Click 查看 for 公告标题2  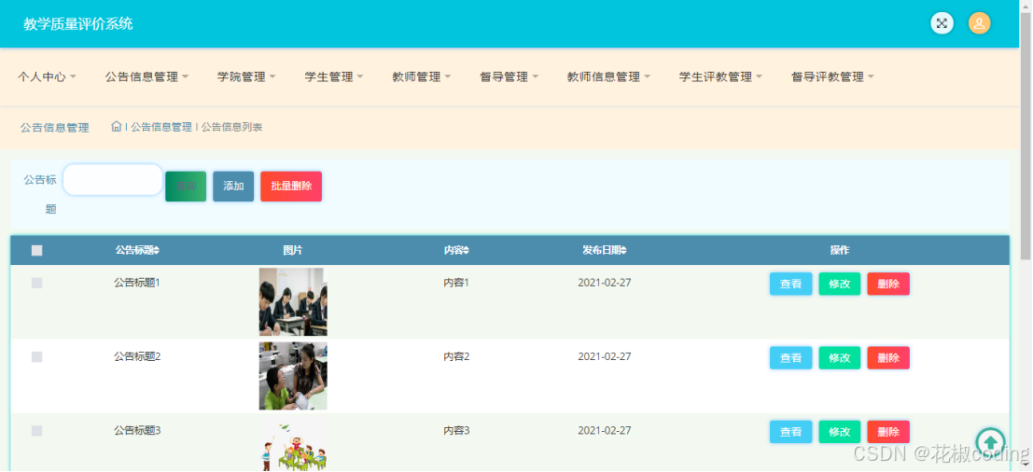790,357
